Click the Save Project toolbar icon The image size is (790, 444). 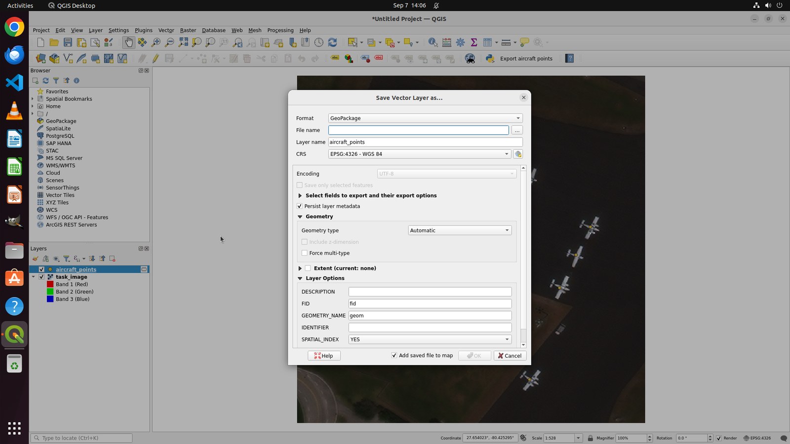(68, 42)
